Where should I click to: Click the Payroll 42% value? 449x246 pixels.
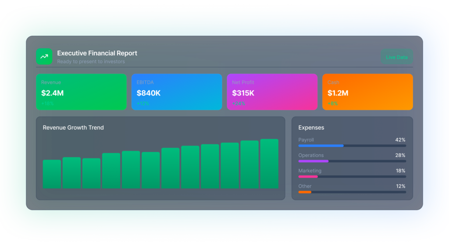(x=400, y=140)
